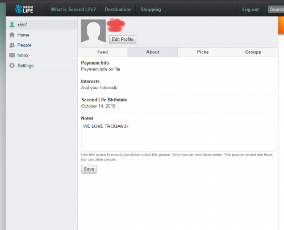Open the Shopping menu item
The width and height of the screenshot is (284, 230).
pos(151,10)
